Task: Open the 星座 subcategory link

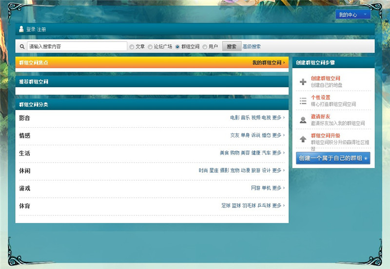Action: point(214,171)
